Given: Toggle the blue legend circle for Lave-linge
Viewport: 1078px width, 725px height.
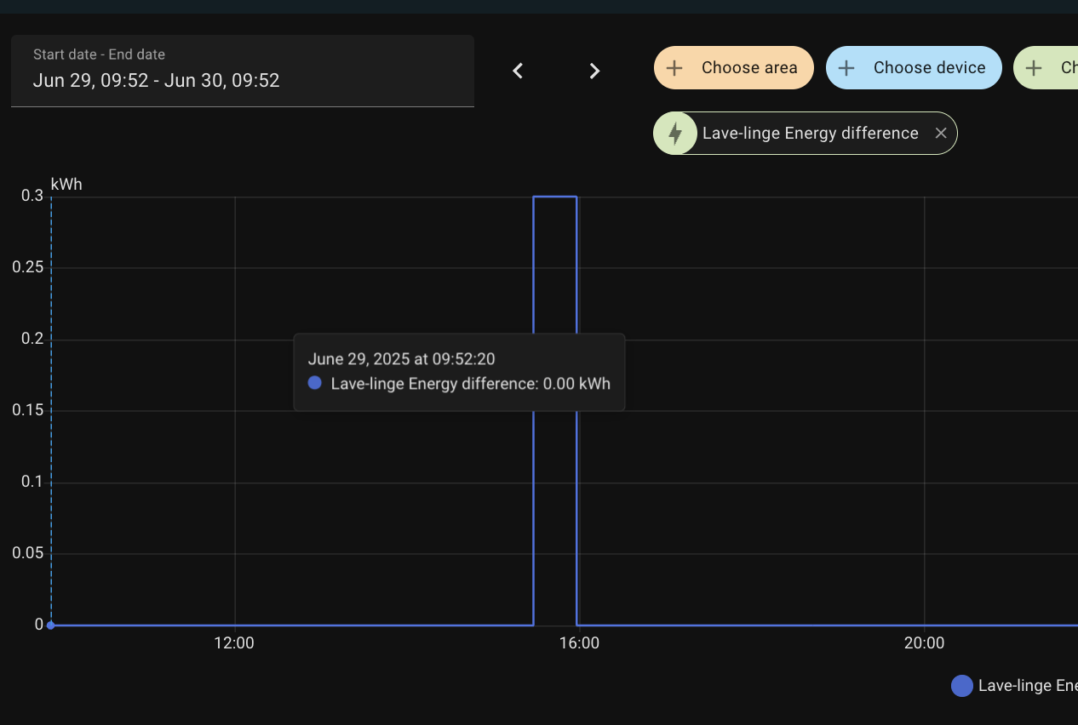Looking at the screenshot, I should [962, 686].
